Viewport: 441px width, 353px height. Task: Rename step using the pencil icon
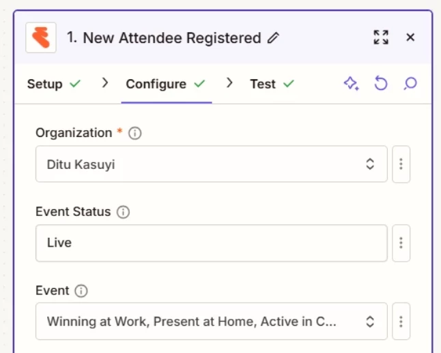click(274, 38)
